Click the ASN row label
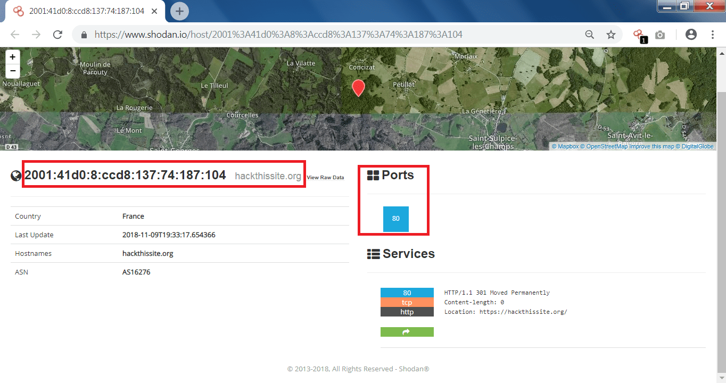726x383 pixels. pyautogui.click(x=21, y=272)
